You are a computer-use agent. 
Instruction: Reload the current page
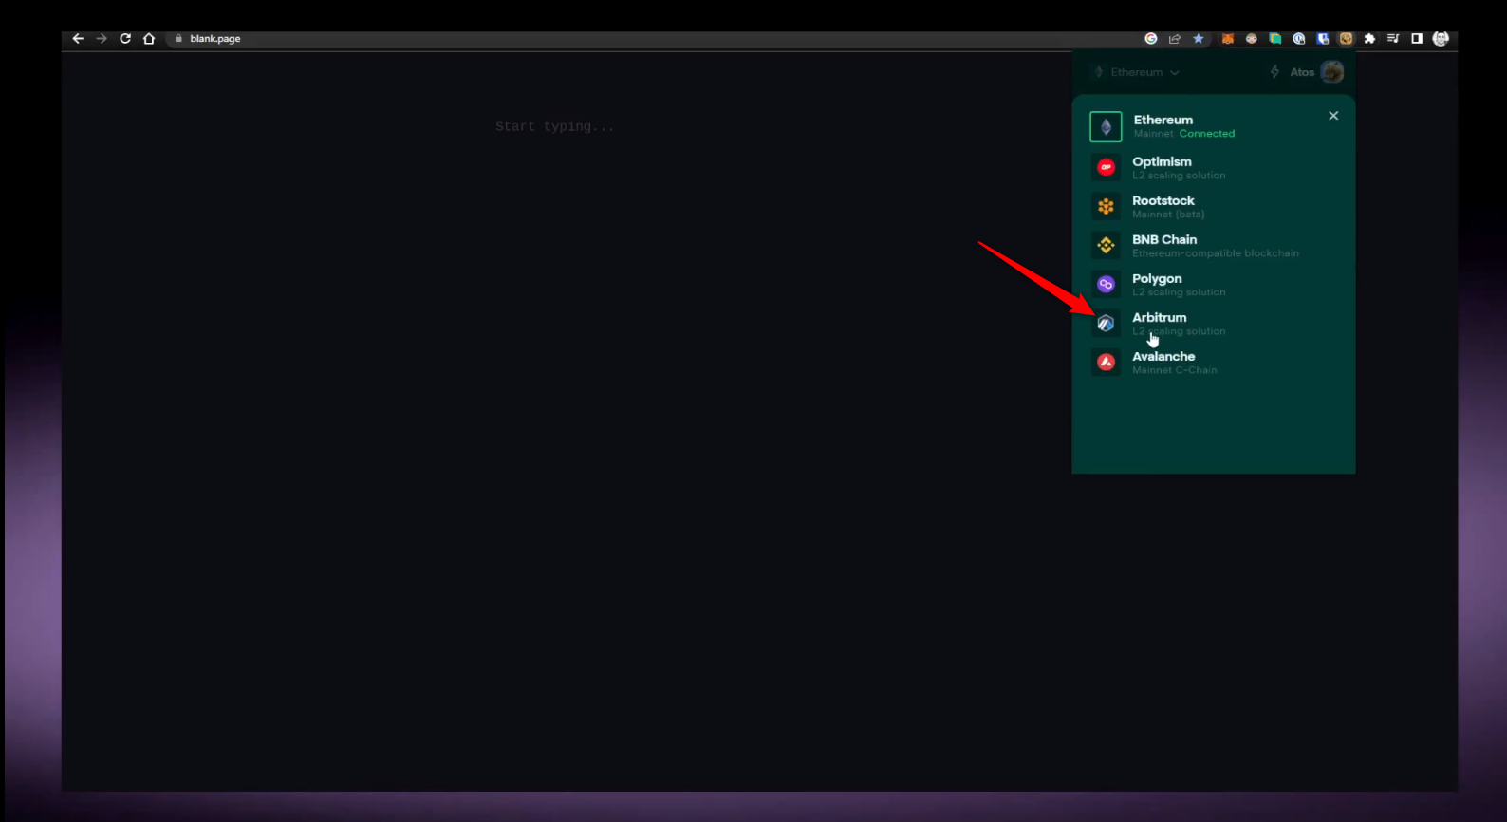click(125, 39)
